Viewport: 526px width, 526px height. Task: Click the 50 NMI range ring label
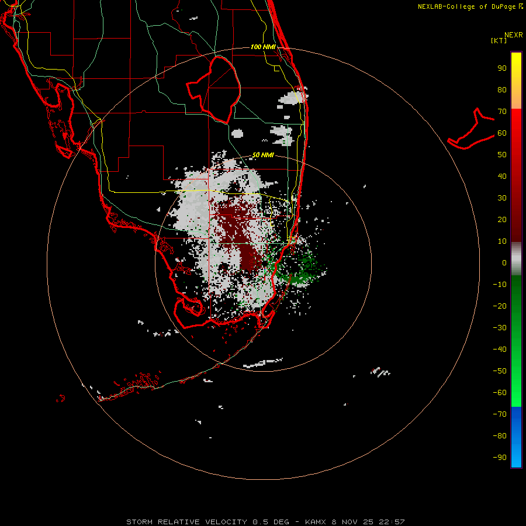coord(264,155)
